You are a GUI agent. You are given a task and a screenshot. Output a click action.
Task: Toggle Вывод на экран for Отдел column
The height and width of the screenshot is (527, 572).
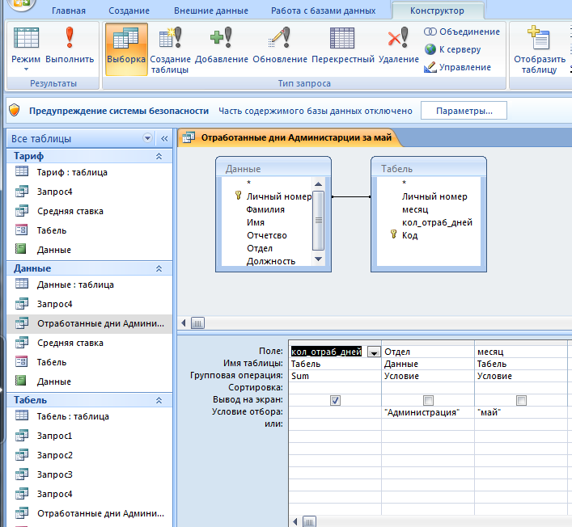[428, 401]
